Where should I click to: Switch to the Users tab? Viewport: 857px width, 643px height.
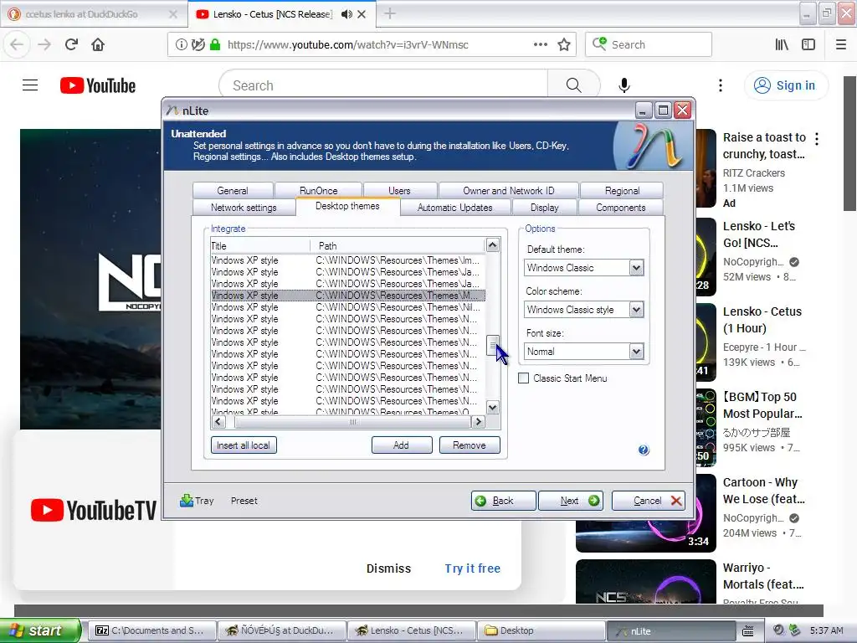coord(399,190)
